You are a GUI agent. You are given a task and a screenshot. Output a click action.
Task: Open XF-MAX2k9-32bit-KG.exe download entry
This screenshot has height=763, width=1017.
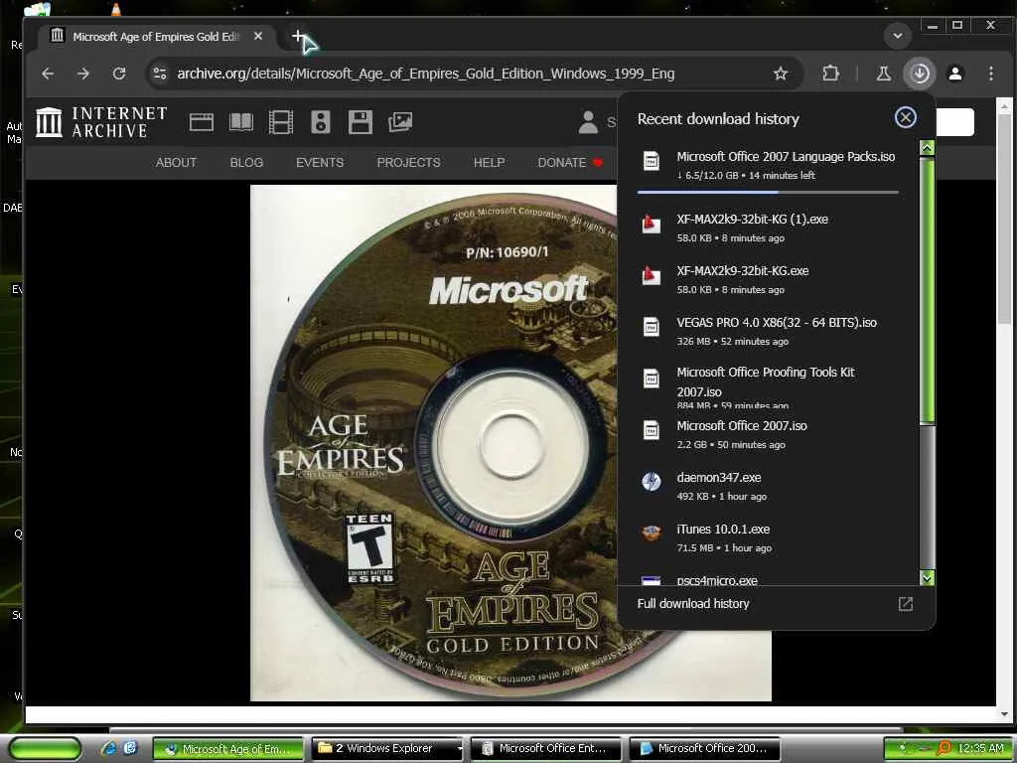[x=769, y=279]
